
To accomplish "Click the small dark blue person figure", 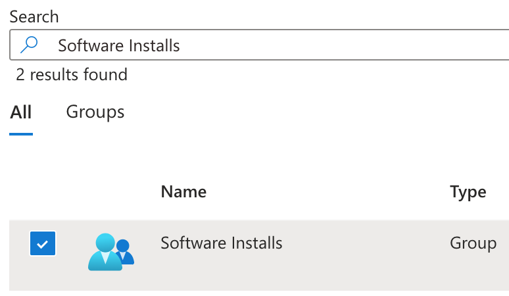I will pyautogui.click(x=124, y=251).
